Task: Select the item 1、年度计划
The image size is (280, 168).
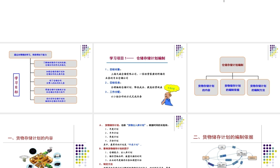Action: click(x=112, y=129)
